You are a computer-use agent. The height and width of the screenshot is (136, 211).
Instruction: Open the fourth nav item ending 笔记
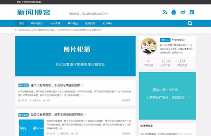[x=73, y=23]
